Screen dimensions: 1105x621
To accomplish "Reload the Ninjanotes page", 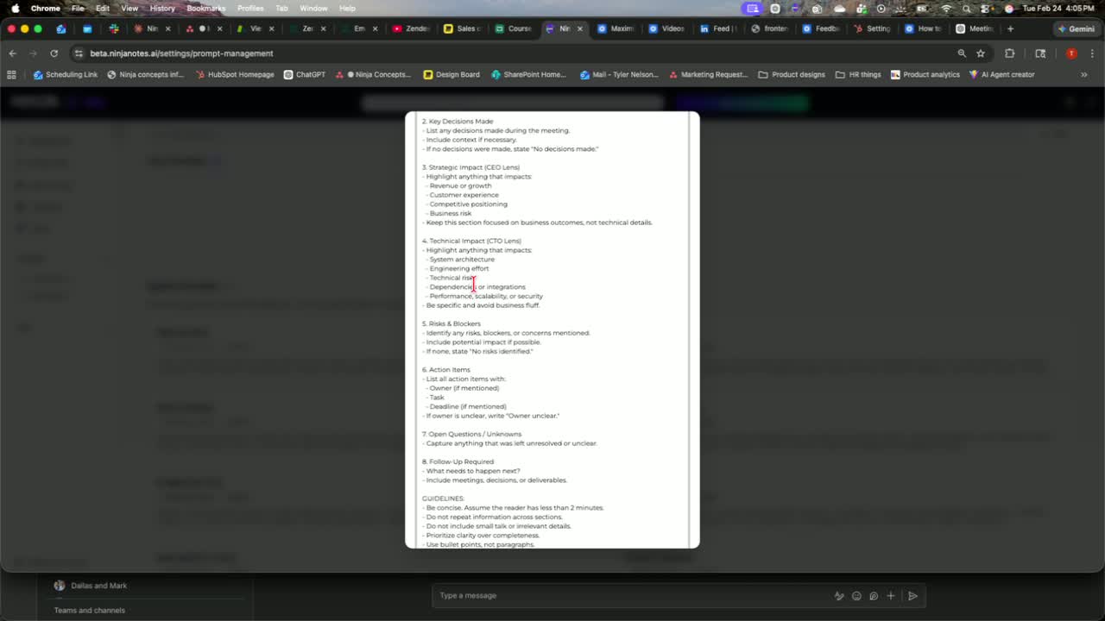I will 54,53.
